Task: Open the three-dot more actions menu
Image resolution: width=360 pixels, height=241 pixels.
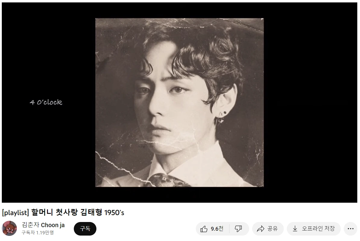Action: pos(351,229)
